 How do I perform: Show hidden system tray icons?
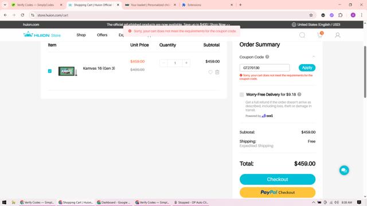pos(314,203)
